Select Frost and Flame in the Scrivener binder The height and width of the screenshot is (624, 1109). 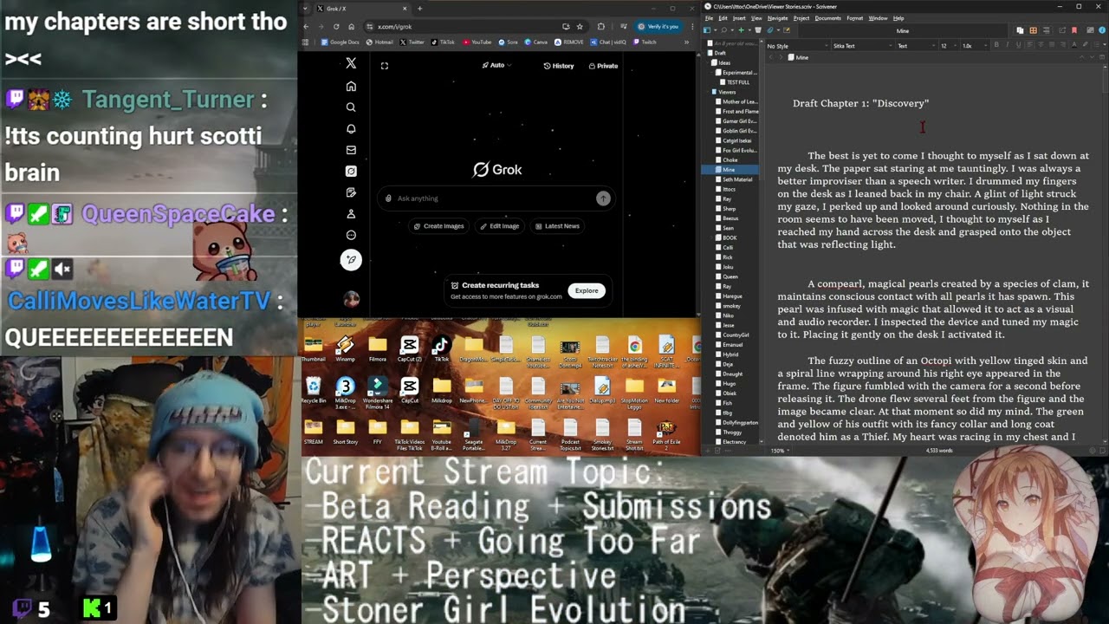click(740, 111)
